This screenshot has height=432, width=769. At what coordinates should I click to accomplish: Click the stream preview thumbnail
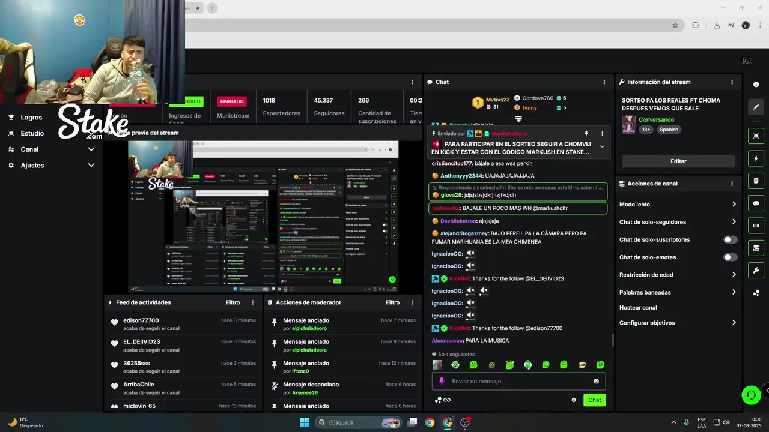click(263, 217)
